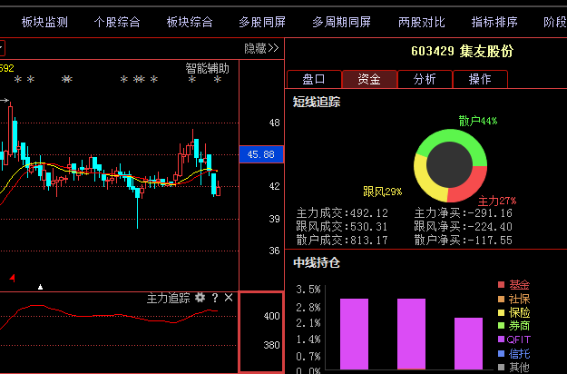Open the 板块监测 menu item
The width and height of the screenshot is (567, 374).
tap(44, 22)
